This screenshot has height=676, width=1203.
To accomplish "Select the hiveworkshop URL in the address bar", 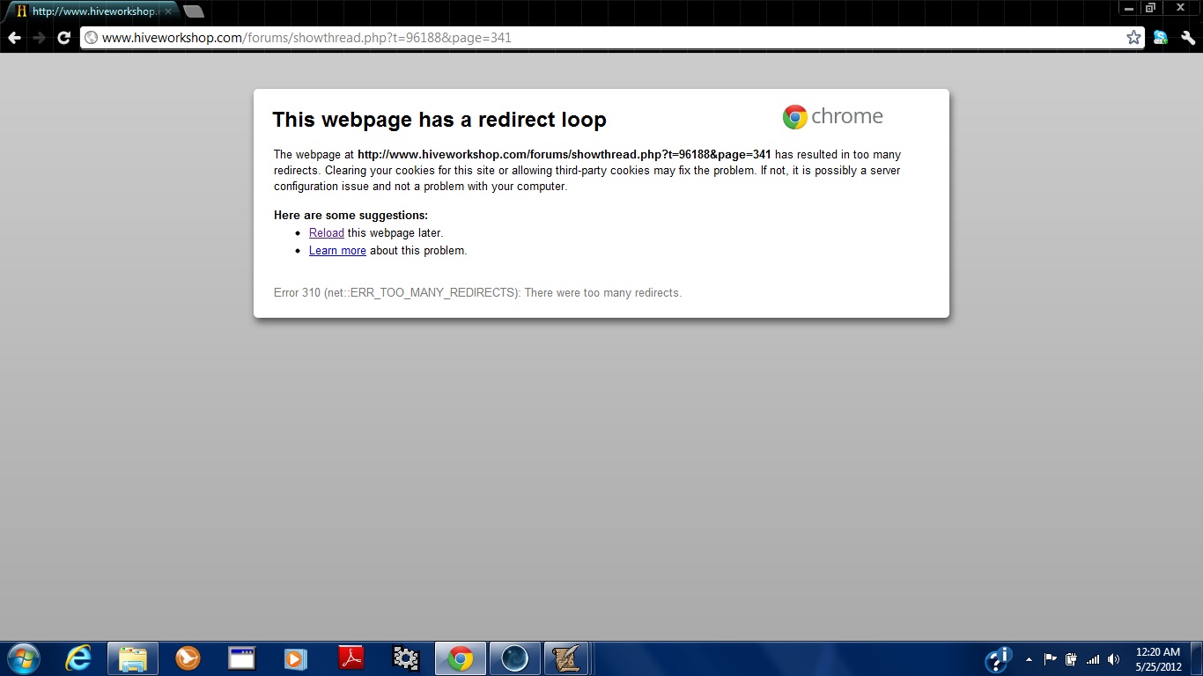I will click(306, 38).
